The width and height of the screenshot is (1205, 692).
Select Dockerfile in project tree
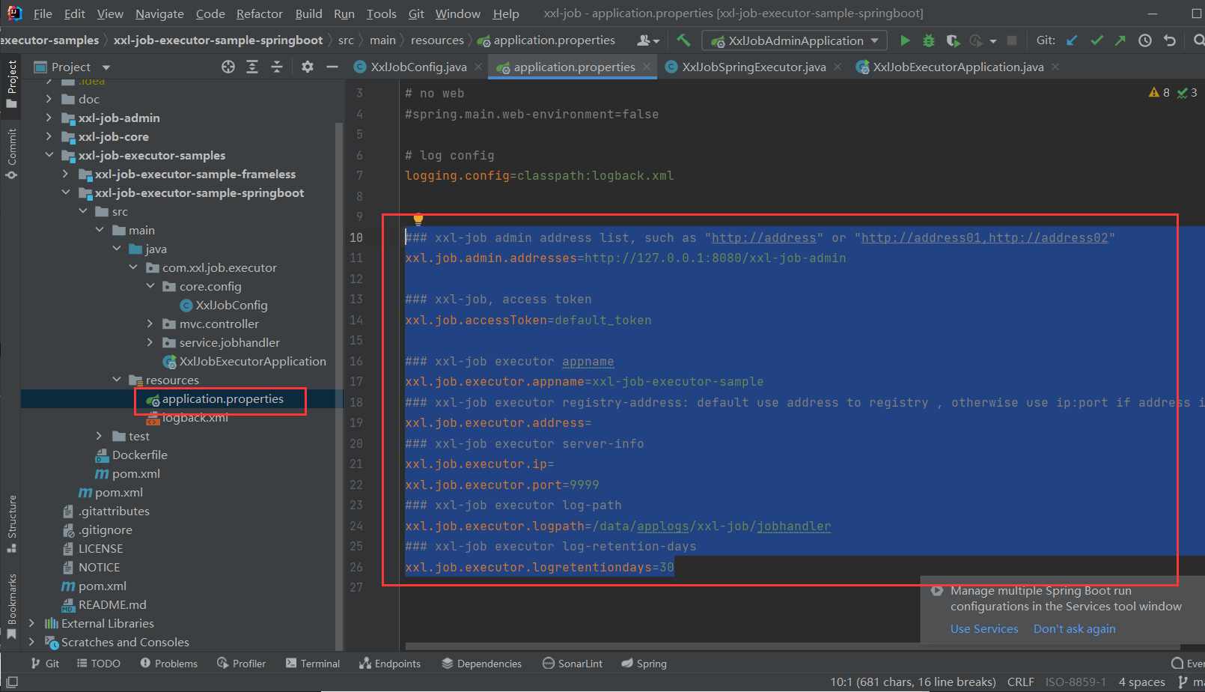coord(139,455)
